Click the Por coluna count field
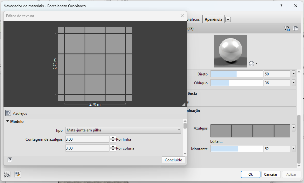The height and width of the screenshot is (183, 304). pos(87,148)
